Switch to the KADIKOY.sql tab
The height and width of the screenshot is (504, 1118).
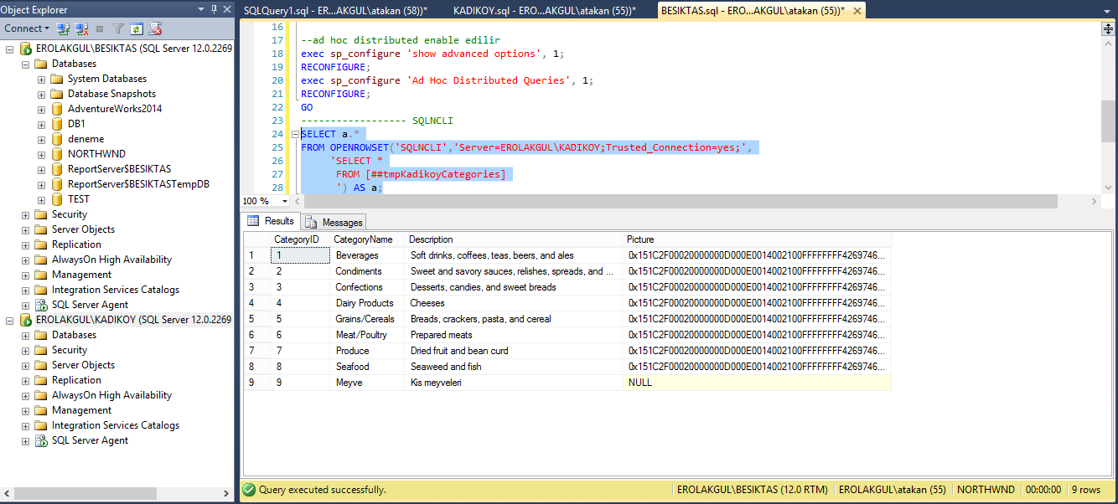coord(543,10)
